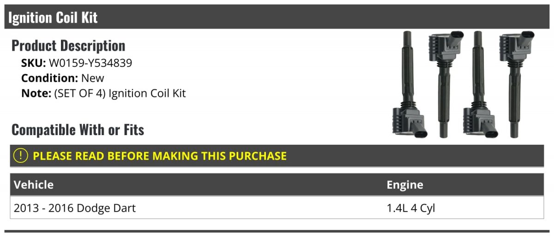This screenshot has height=237, width=554.
Task: Click the SKU number W0159-Y534839
Action: point(90,63)
